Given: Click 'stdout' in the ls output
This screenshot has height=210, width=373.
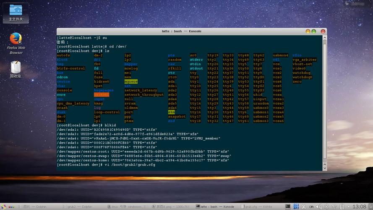Looking at the screenshot, I should click(x=196, y=68).
